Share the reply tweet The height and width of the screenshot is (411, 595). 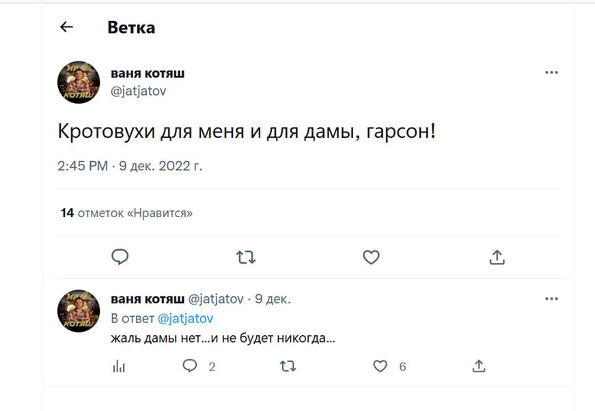pyautogui.click(x=479, y=367)
